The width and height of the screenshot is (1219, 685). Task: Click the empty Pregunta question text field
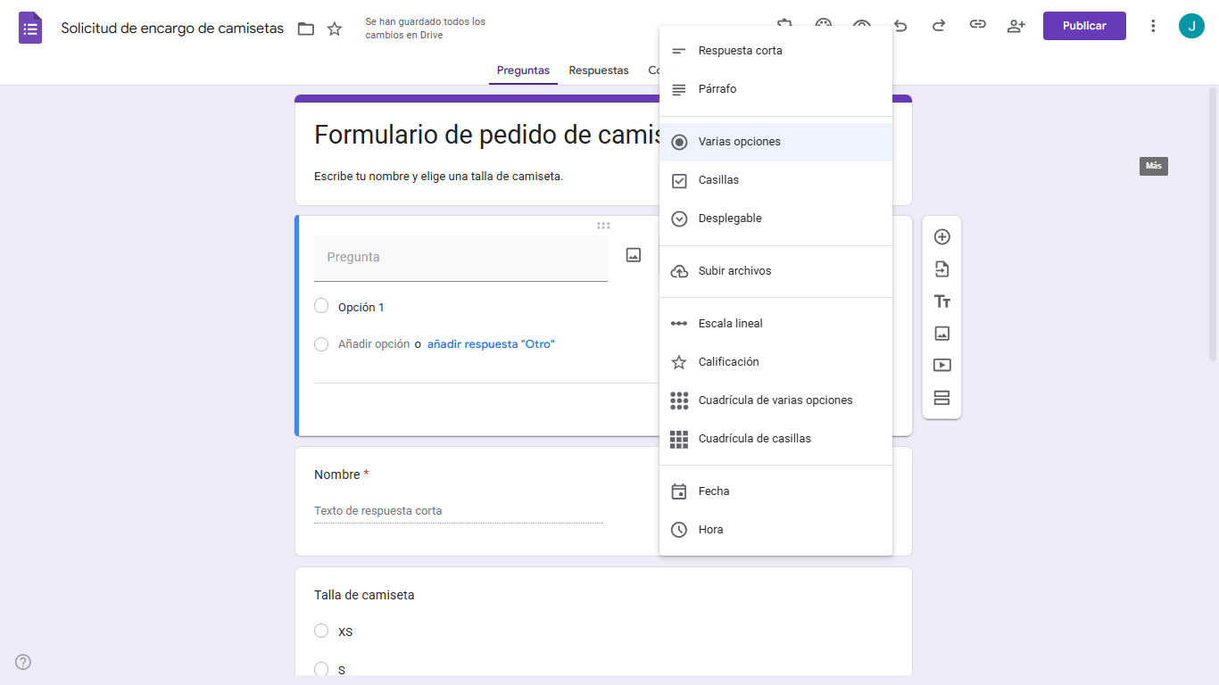click(460, 256)
